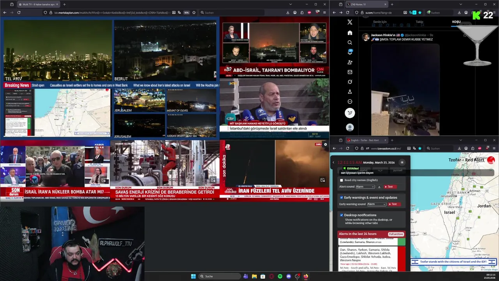This screenshot has width=499, height=281.
Task: Reload the Multi TV browser page
Action: pos(19,12)
